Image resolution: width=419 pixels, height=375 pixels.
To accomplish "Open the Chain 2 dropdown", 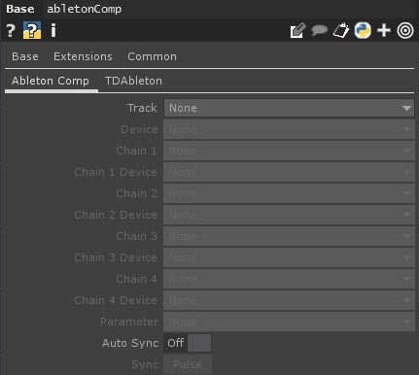I will (x=289, y=193).
